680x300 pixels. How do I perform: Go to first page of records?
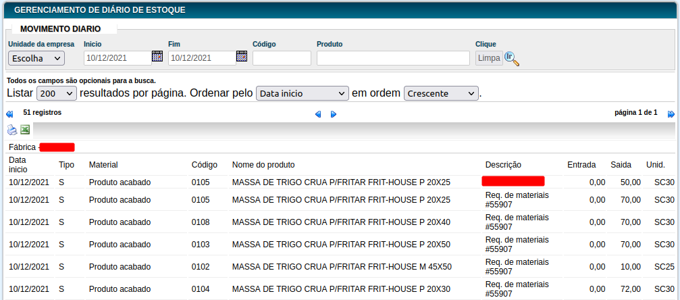[9, 114]
